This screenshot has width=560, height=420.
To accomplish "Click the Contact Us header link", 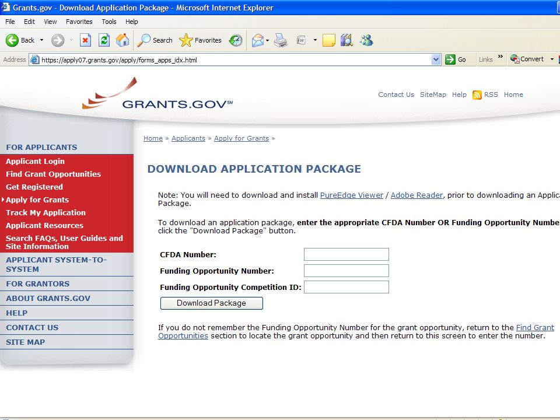I will tap(396, 94).
